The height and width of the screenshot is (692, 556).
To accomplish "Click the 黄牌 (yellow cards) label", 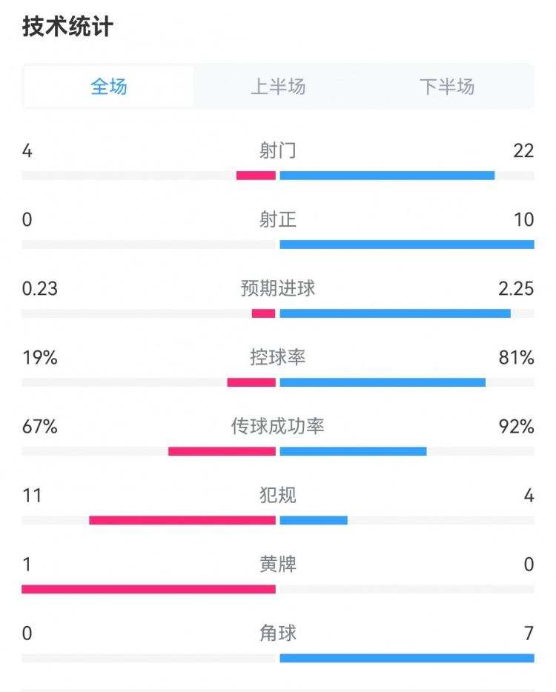I will tap(278, 565).
